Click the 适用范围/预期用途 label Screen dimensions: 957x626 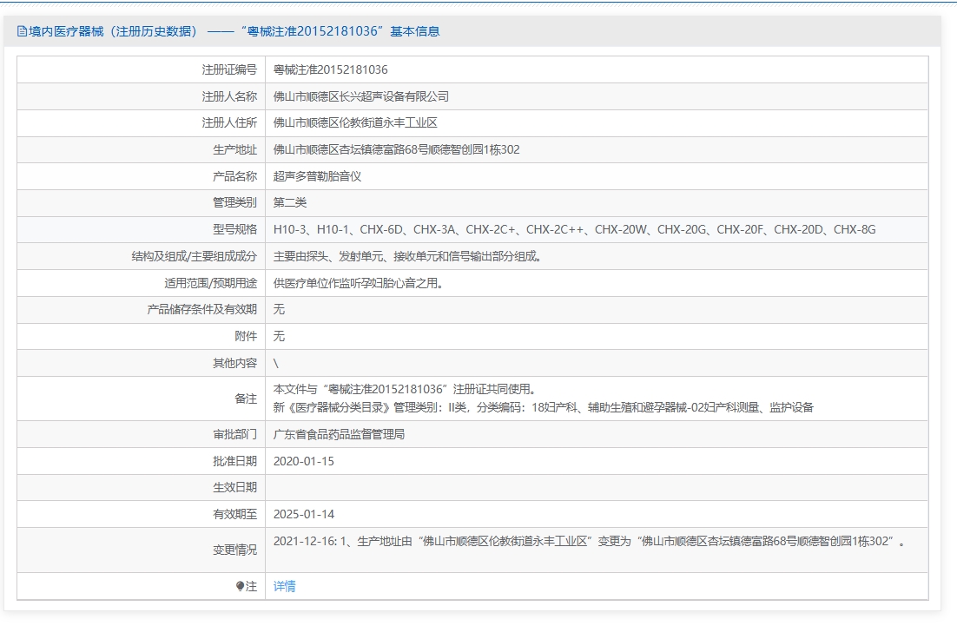pos(210,283)
